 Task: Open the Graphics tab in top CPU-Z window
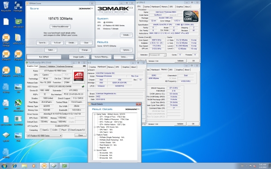click(x=180, y=7)
